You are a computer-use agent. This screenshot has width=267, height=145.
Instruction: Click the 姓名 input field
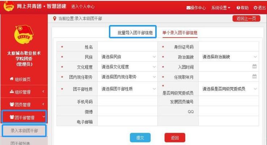[128, 46]
